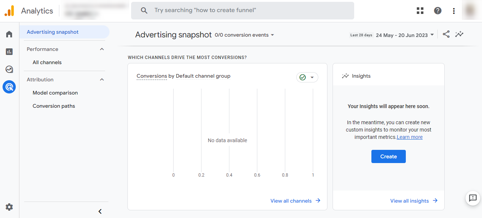The width and height of the screenshot is (482, 218).
Task: Share this report icon
Action: (x=446, y=34)
